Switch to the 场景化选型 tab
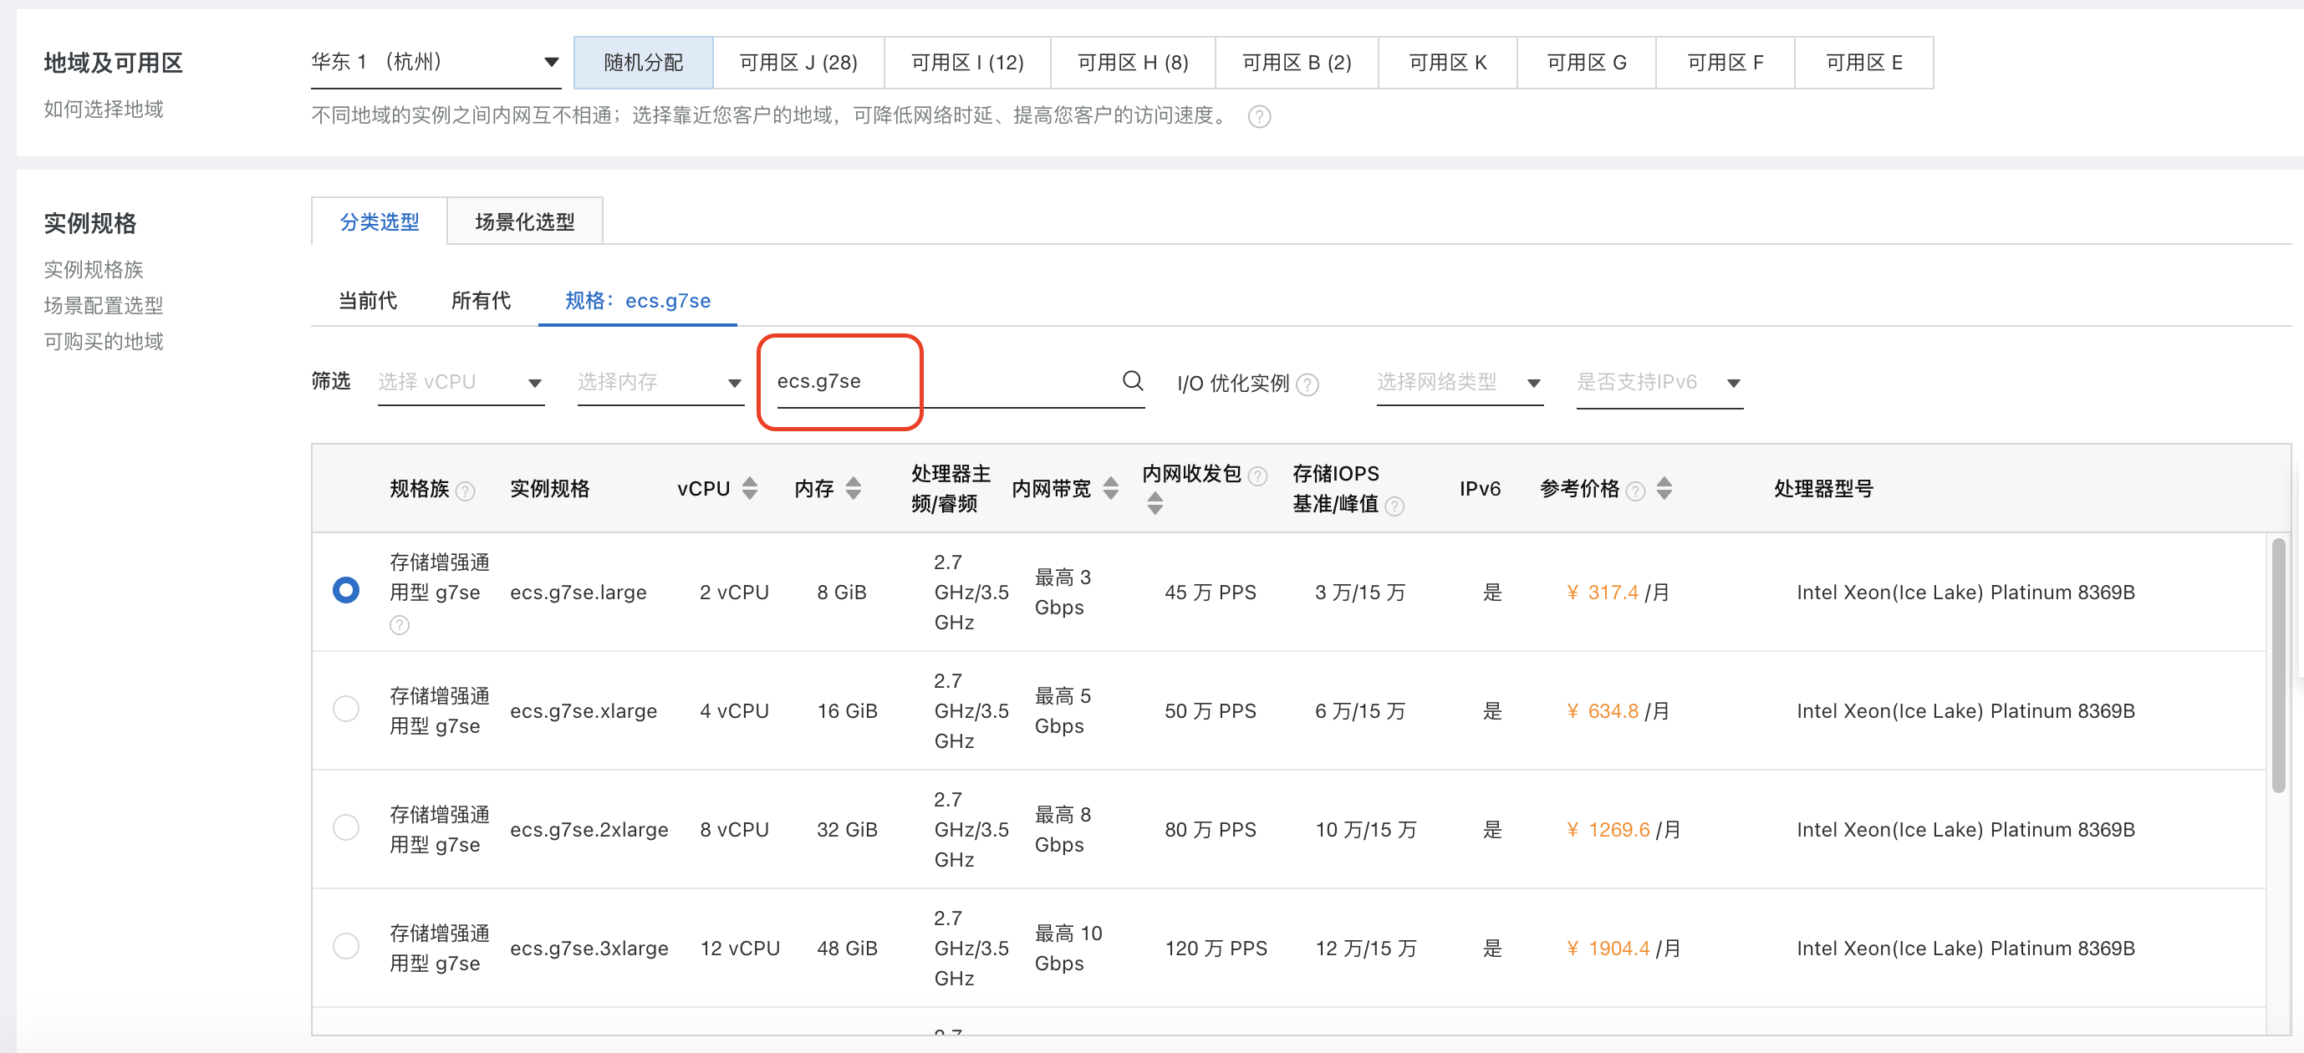Viewport: 2304px width, 1053px height. click(x=525, y=220)
